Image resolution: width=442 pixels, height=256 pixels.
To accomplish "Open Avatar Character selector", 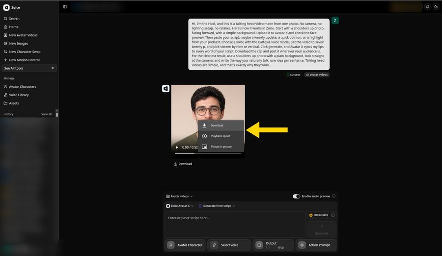I will (x=185, y=245).
